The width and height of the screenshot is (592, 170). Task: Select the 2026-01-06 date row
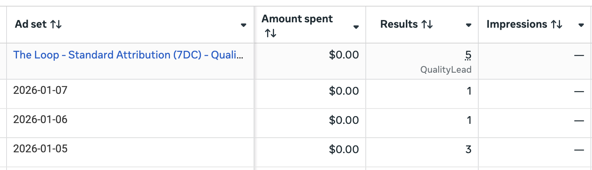pos(40,120)
